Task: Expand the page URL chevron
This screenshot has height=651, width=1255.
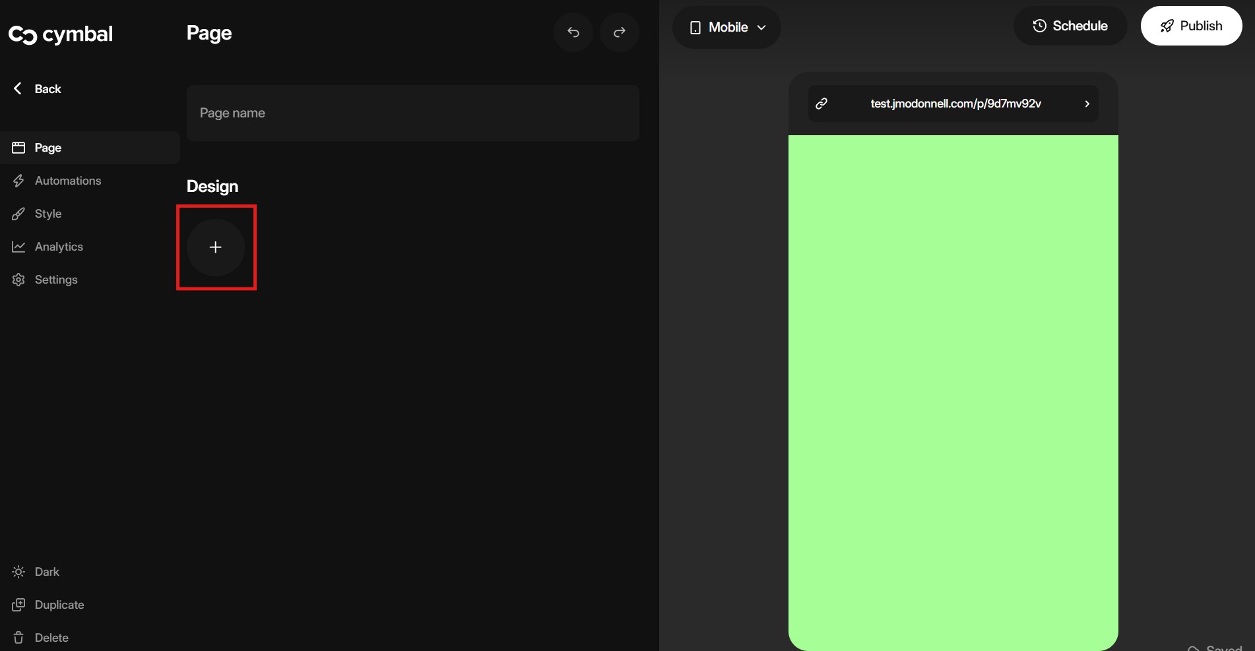Action: coord(1087,104)
